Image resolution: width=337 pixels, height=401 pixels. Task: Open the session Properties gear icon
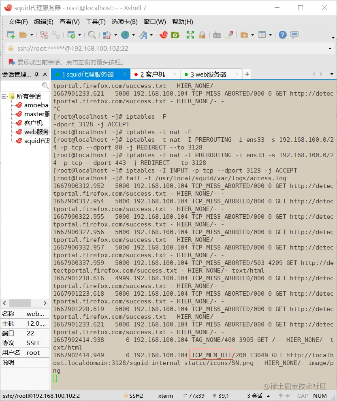point(71,35)
